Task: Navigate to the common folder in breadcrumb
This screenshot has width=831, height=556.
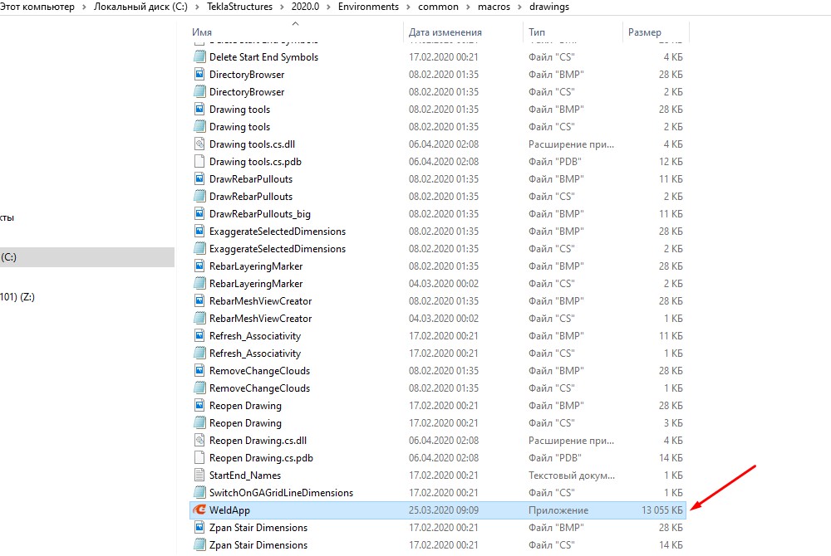Action: [434, 7]
